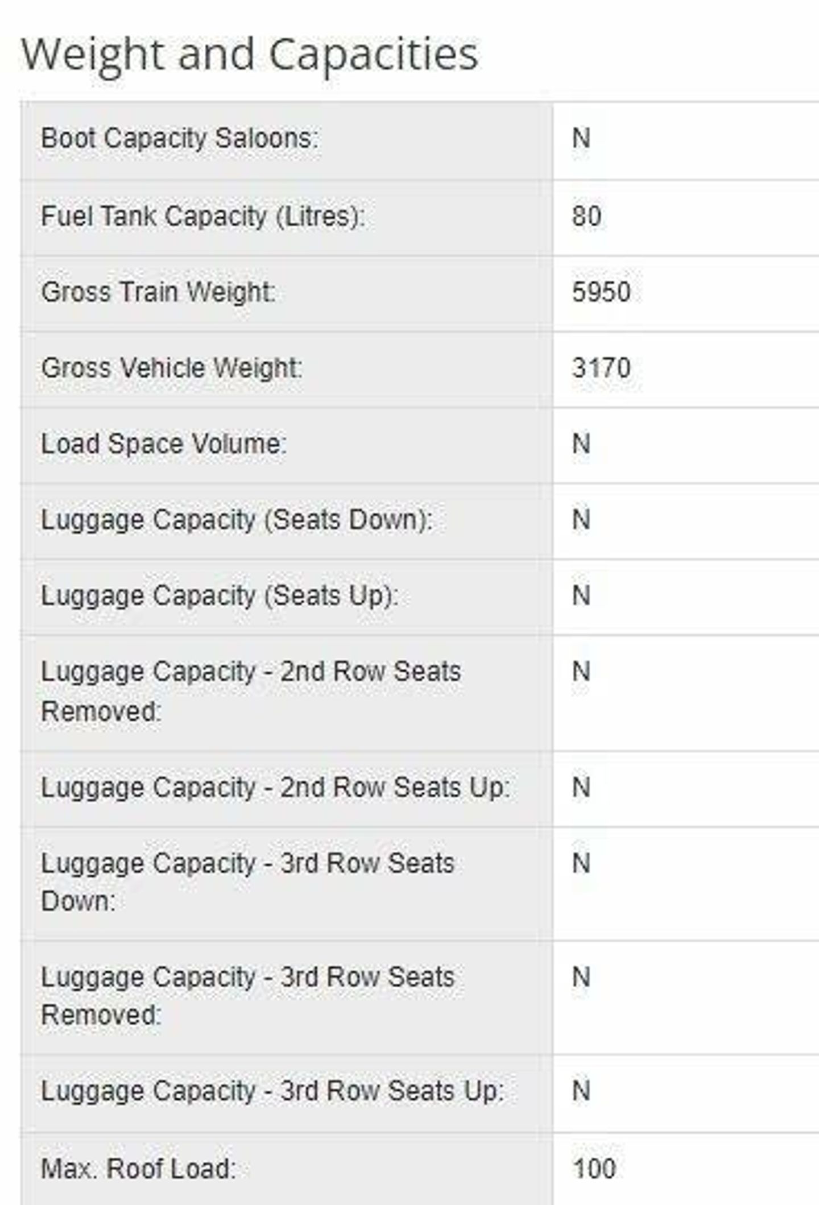Click Luggage Capacity (Seats Down) label
The height and width of the screenshot is (1205, 819).
pos(237,520)
